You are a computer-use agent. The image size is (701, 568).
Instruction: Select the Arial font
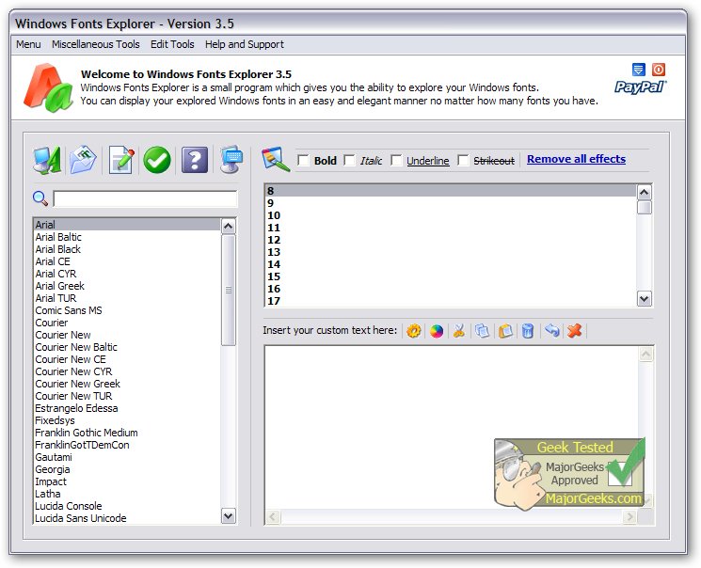coord(127,225)
